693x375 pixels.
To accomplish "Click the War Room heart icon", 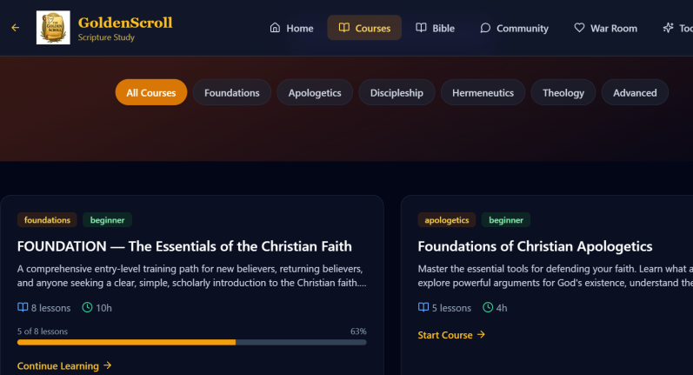I will pyautogui.click(x=579, y=28).
